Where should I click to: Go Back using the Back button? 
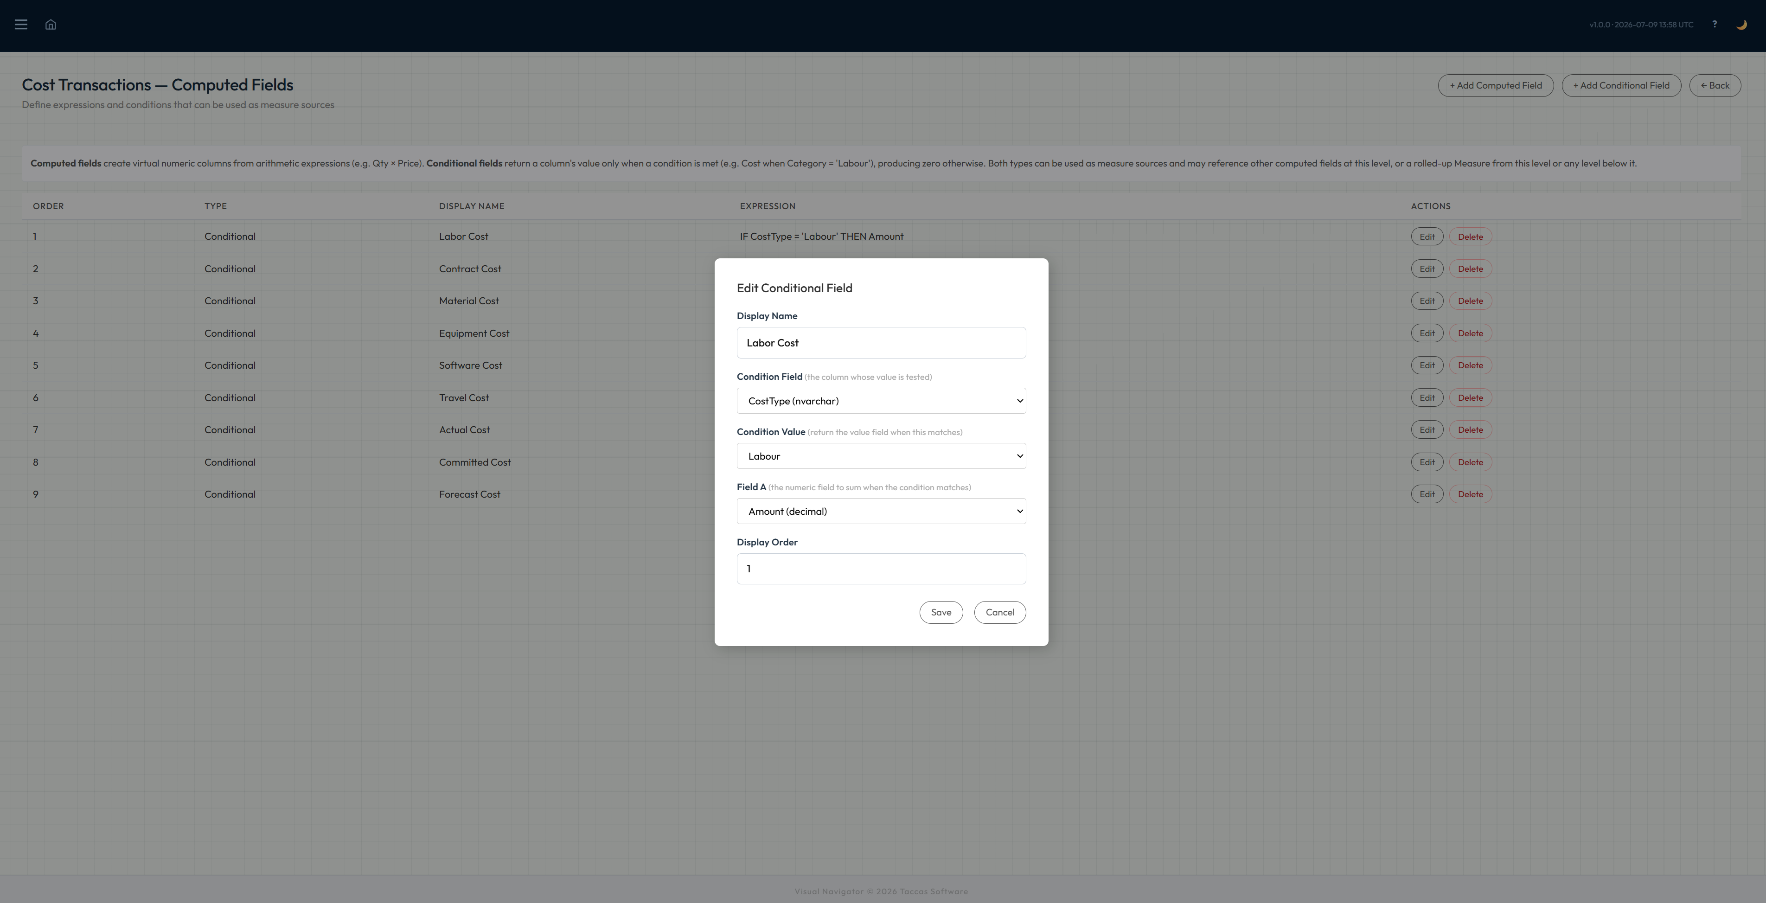coord(1715,86)
